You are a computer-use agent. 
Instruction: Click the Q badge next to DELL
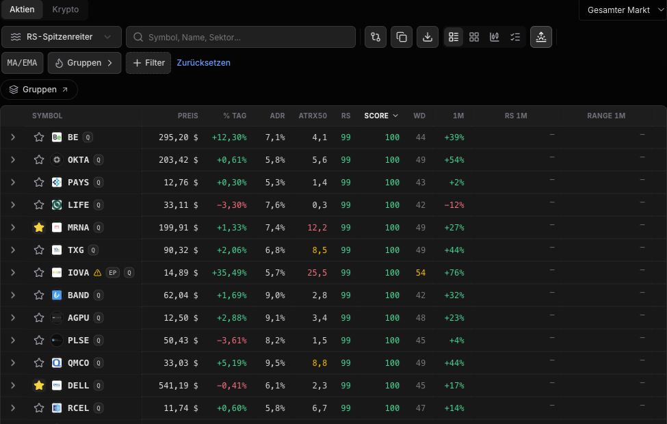pos(99,385)
